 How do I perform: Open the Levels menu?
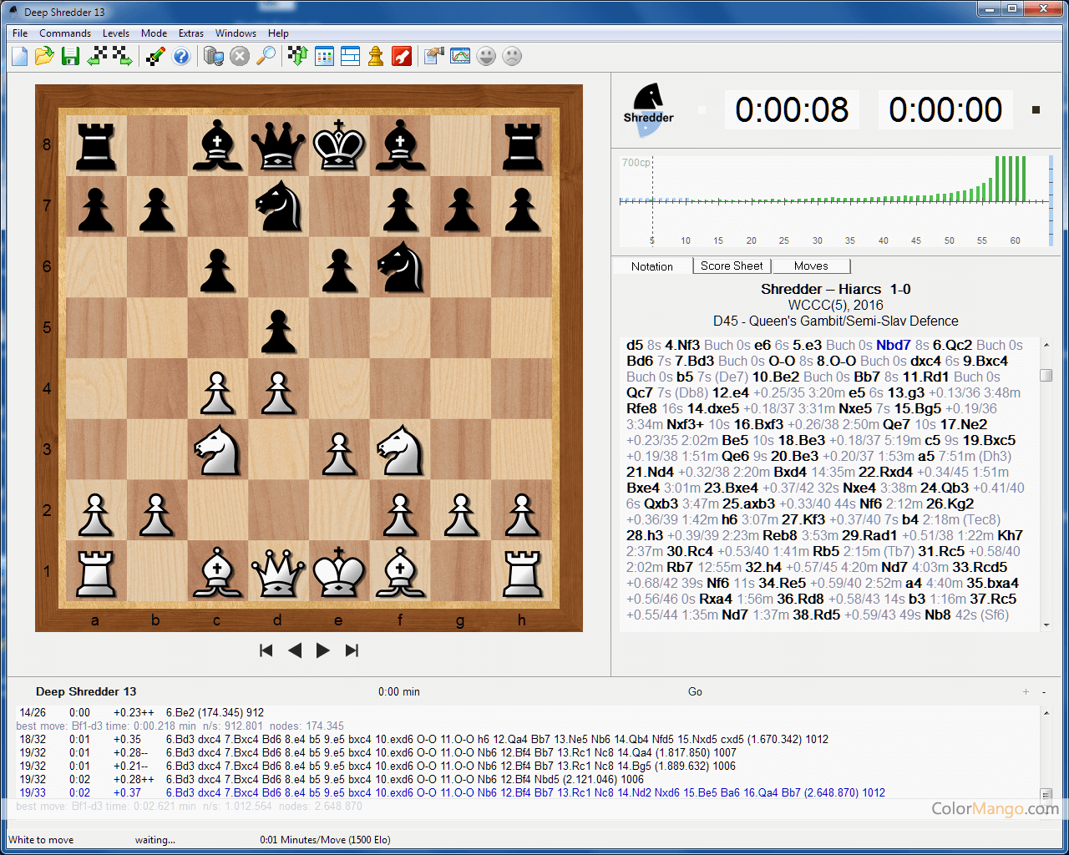(x=116, y=33)
